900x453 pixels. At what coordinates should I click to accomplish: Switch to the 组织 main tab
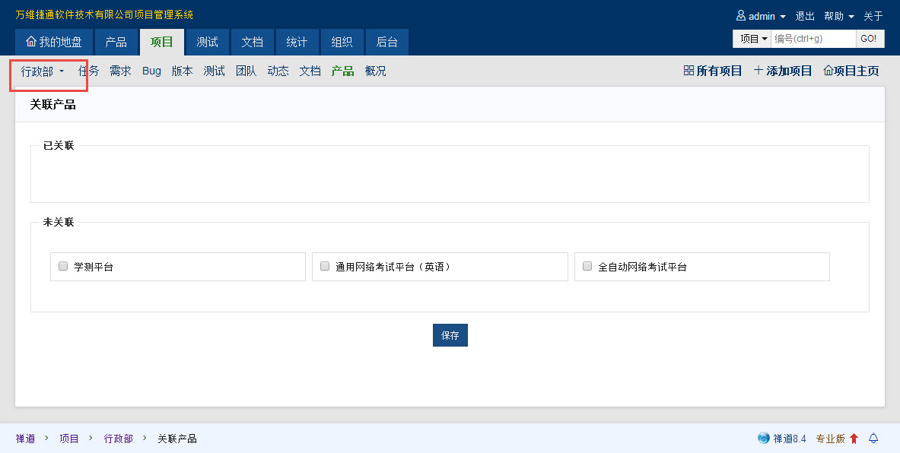click(x=342, y=42)
